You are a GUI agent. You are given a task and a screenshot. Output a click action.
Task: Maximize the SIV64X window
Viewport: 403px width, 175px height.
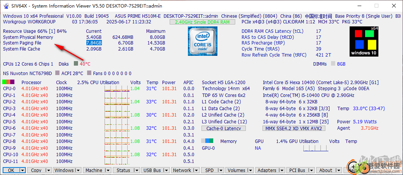click(376, 6)
